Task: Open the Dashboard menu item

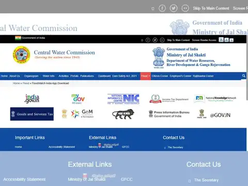Action: click(x=104, y=76)
